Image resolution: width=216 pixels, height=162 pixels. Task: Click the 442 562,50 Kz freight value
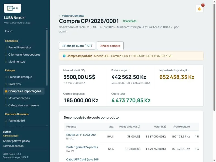point(129,77)
